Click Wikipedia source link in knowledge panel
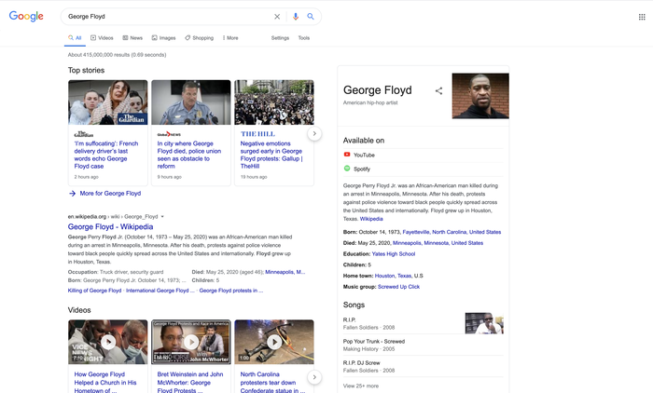Image resolution: width=653 pixels, height=393 pixels. [371, 219]
